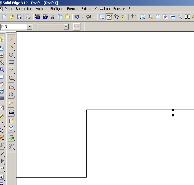Copy selection using the Copy icon
The width and height of the screenshot is (194, 185).
pos(60,17)
